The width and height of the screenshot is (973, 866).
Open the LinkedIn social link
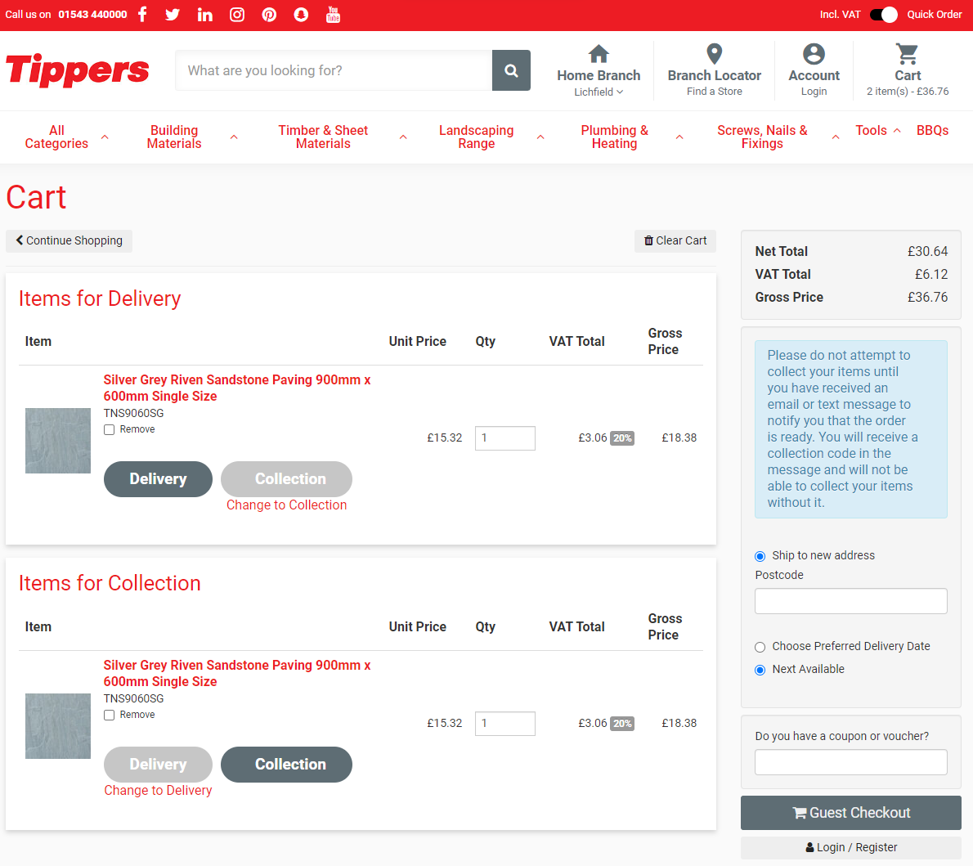[204, 14]
